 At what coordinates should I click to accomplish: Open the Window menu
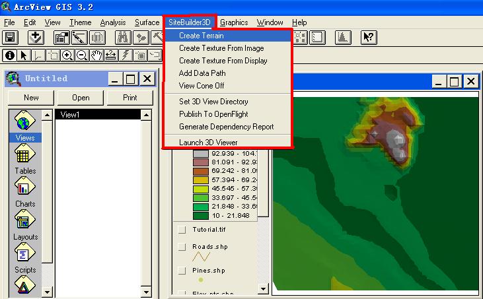pos(270,22)
